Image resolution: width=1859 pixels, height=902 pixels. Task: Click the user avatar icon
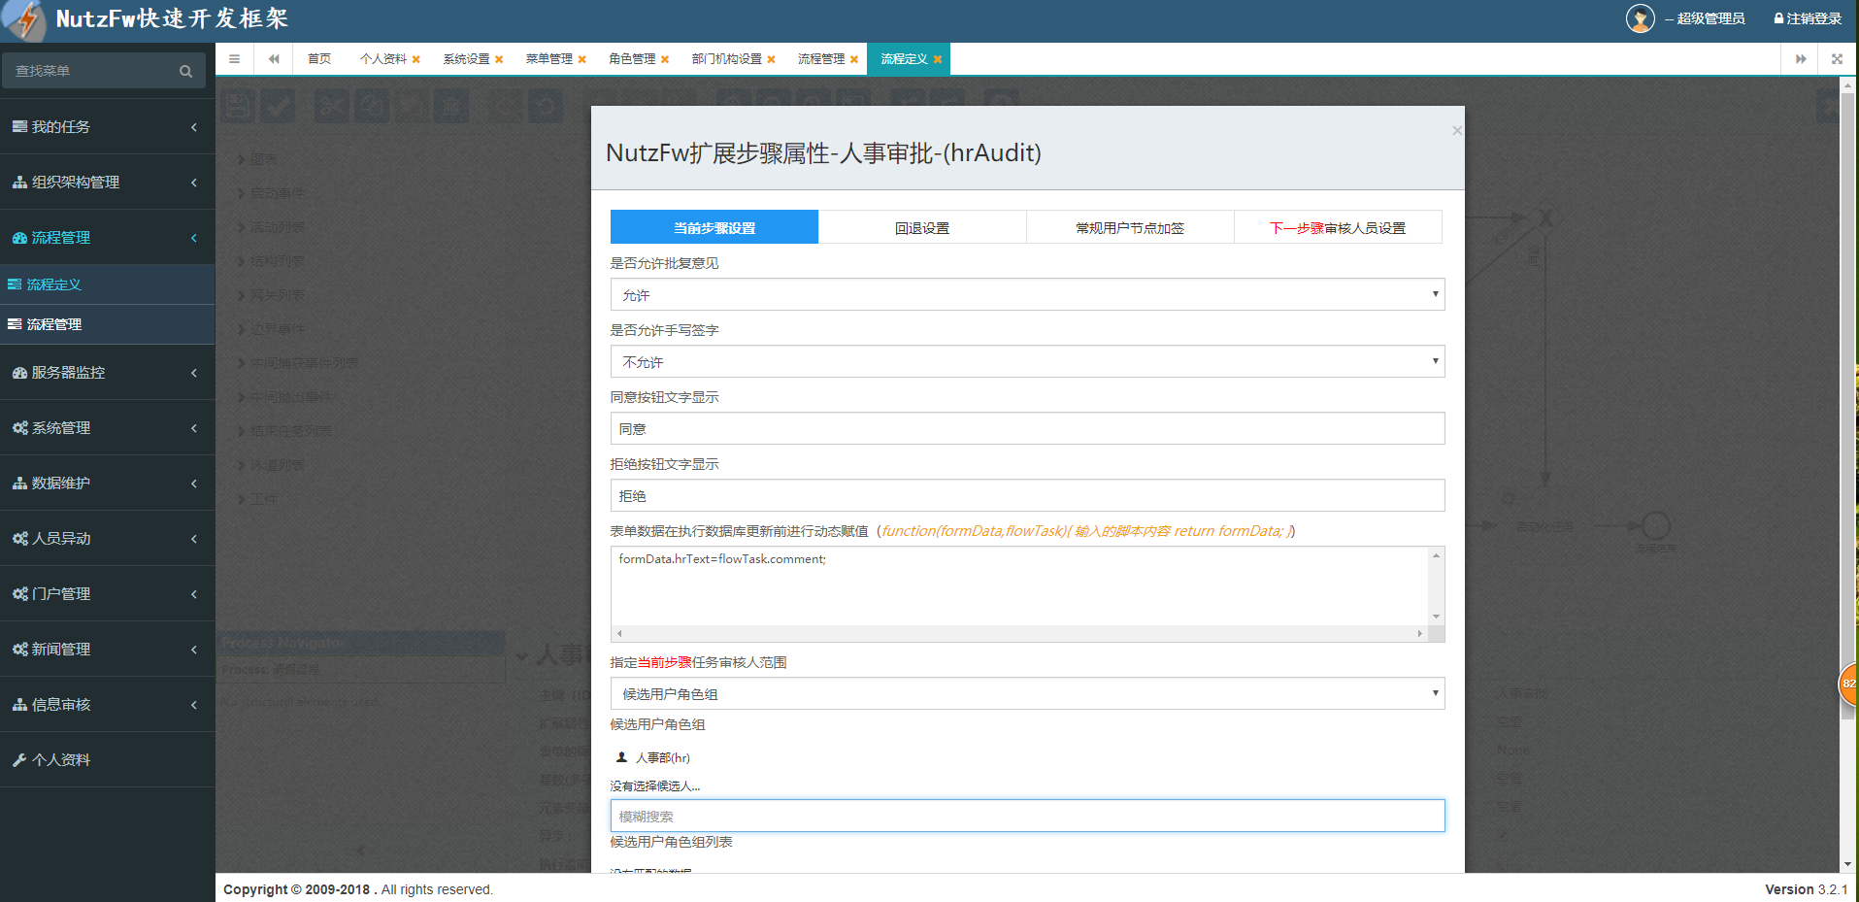[1640, 18]
